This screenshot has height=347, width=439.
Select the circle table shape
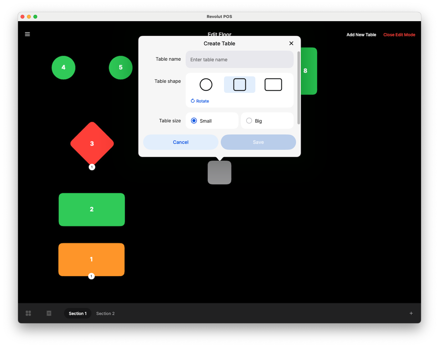[x=206, y=85]
